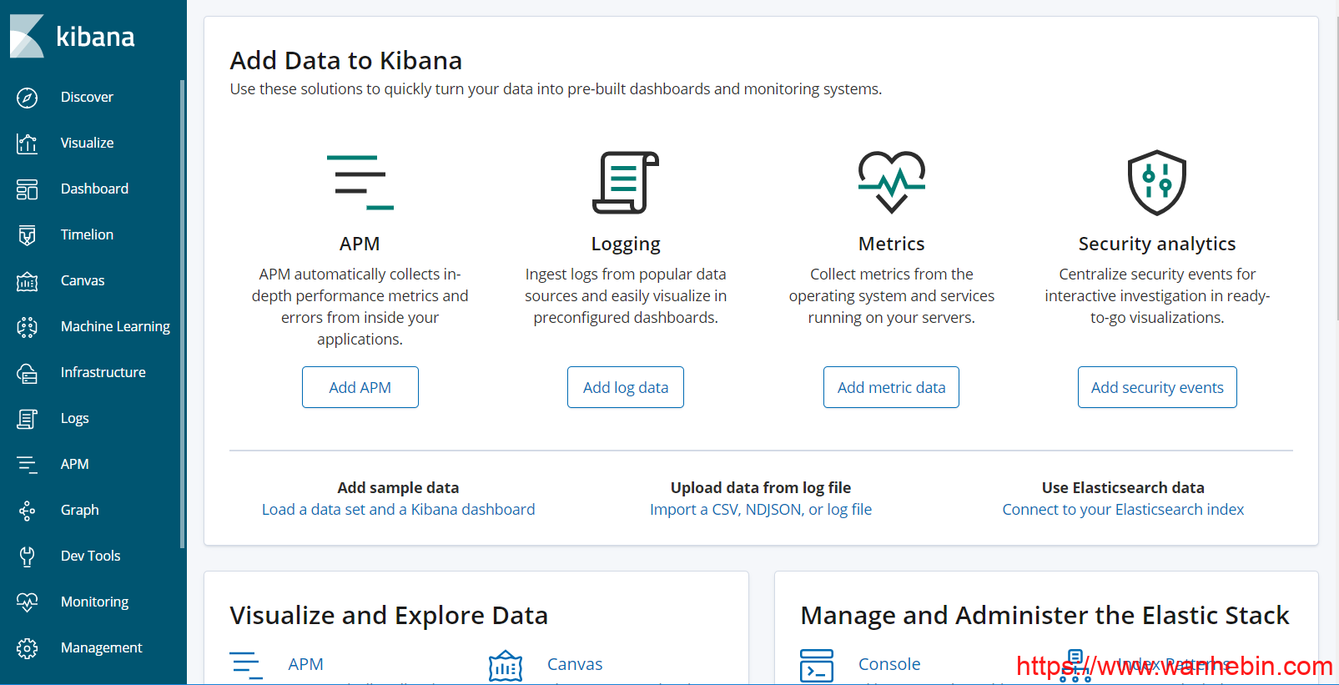Open Graph icon in sidebar

27,511
